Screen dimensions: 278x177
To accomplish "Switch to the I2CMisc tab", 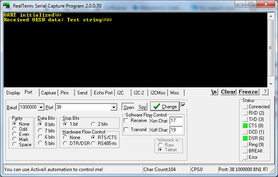I will (x=158, y=93).
